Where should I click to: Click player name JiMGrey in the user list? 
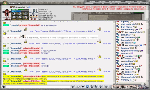[x=133, y=45]
